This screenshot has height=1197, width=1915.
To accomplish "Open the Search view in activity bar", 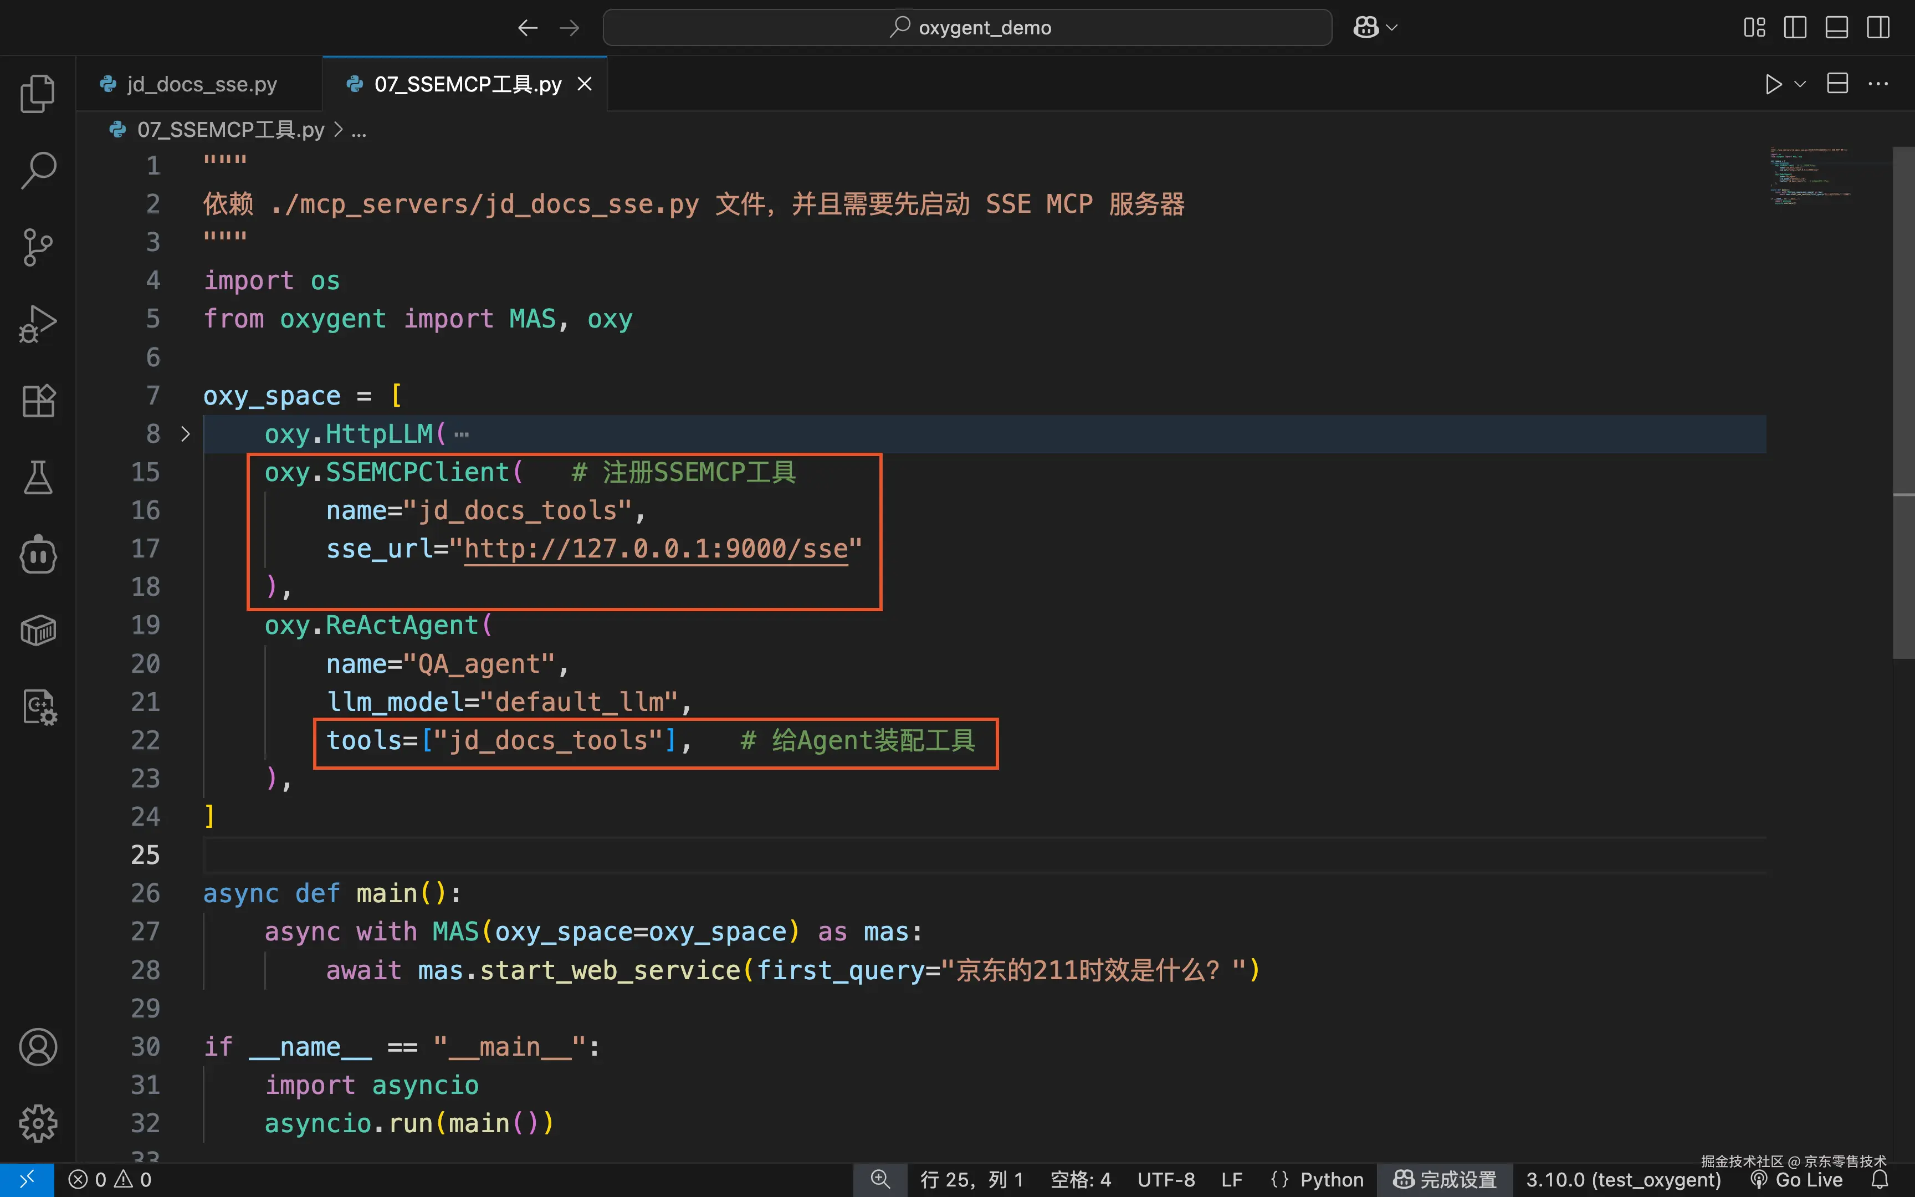I will coord(37,170).
